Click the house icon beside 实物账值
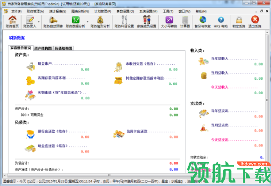This screenshot has height=186, width=271. pos(30,95)
